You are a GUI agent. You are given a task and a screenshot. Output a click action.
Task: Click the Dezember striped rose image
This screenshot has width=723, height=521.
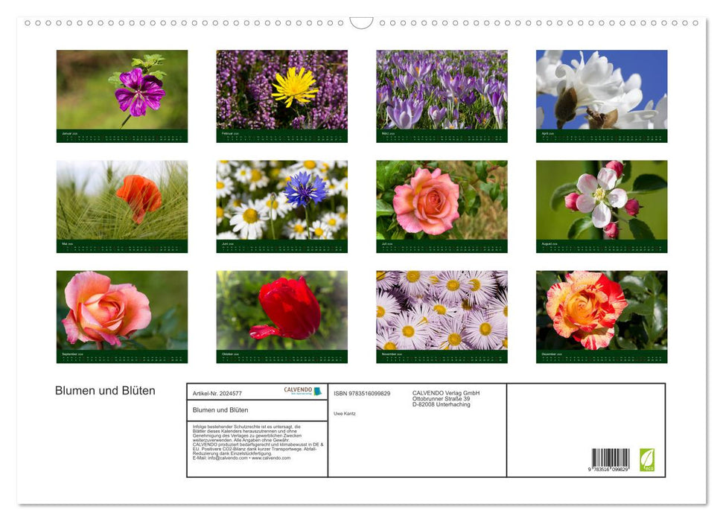[x=601, y=315]
